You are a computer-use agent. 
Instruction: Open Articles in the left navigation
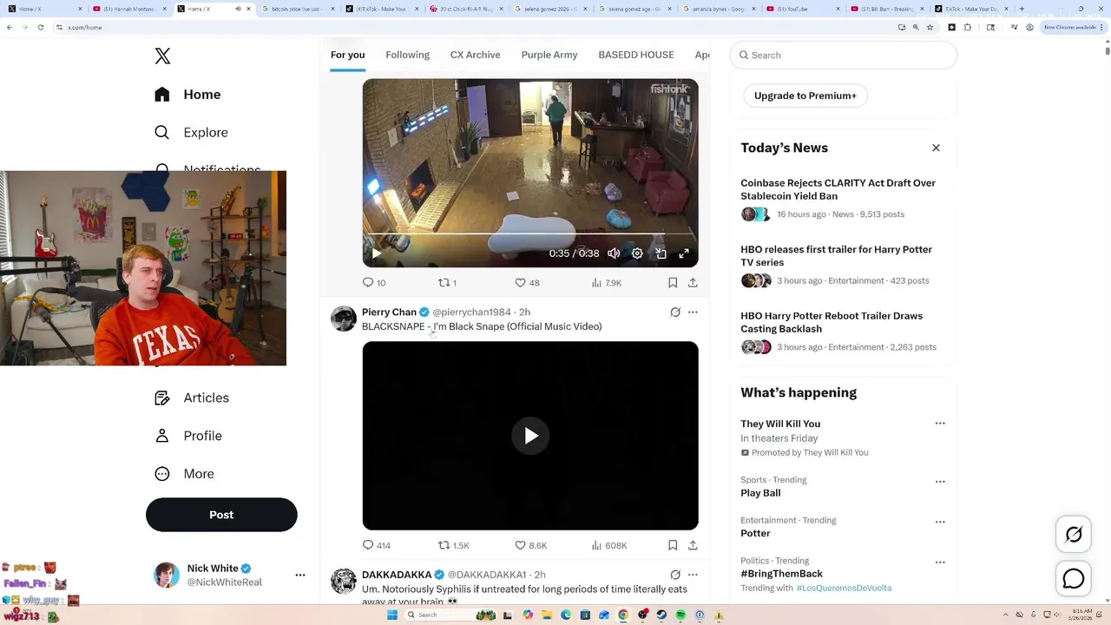tap(192, 398)
